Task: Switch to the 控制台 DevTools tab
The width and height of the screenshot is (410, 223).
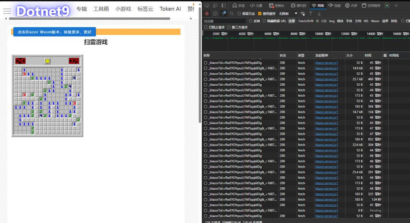Action: tap(277, 5)
